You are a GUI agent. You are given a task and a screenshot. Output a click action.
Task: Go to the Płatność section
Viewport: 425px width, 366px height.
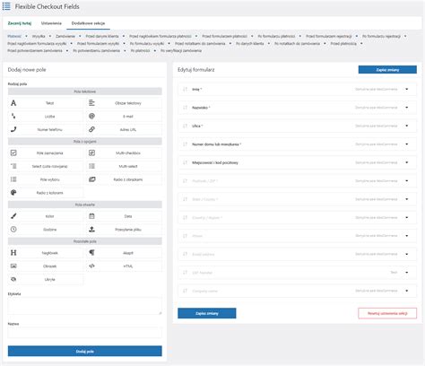click(x=14, y=36)
